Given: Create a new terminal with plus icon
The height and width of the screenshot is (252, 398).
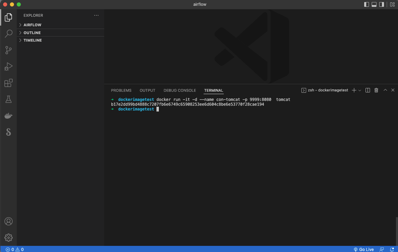Looking at the screenshot, I should 354,90.
